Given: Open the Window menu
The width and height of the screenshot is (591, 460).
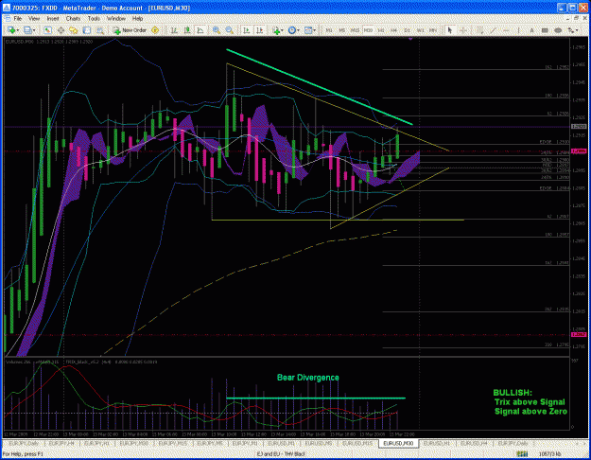Looking at the screenshot, I should pyautogui.click(x=116, y=18).
